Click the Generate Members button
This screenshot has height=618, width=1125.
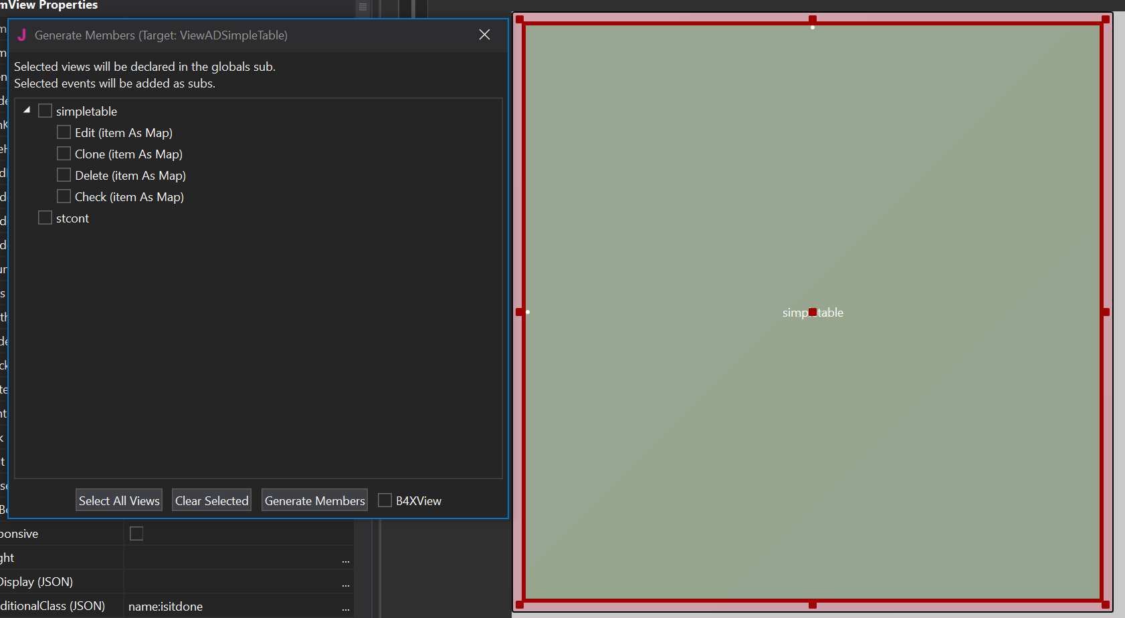pyautogui.click(x=314, y=500)
